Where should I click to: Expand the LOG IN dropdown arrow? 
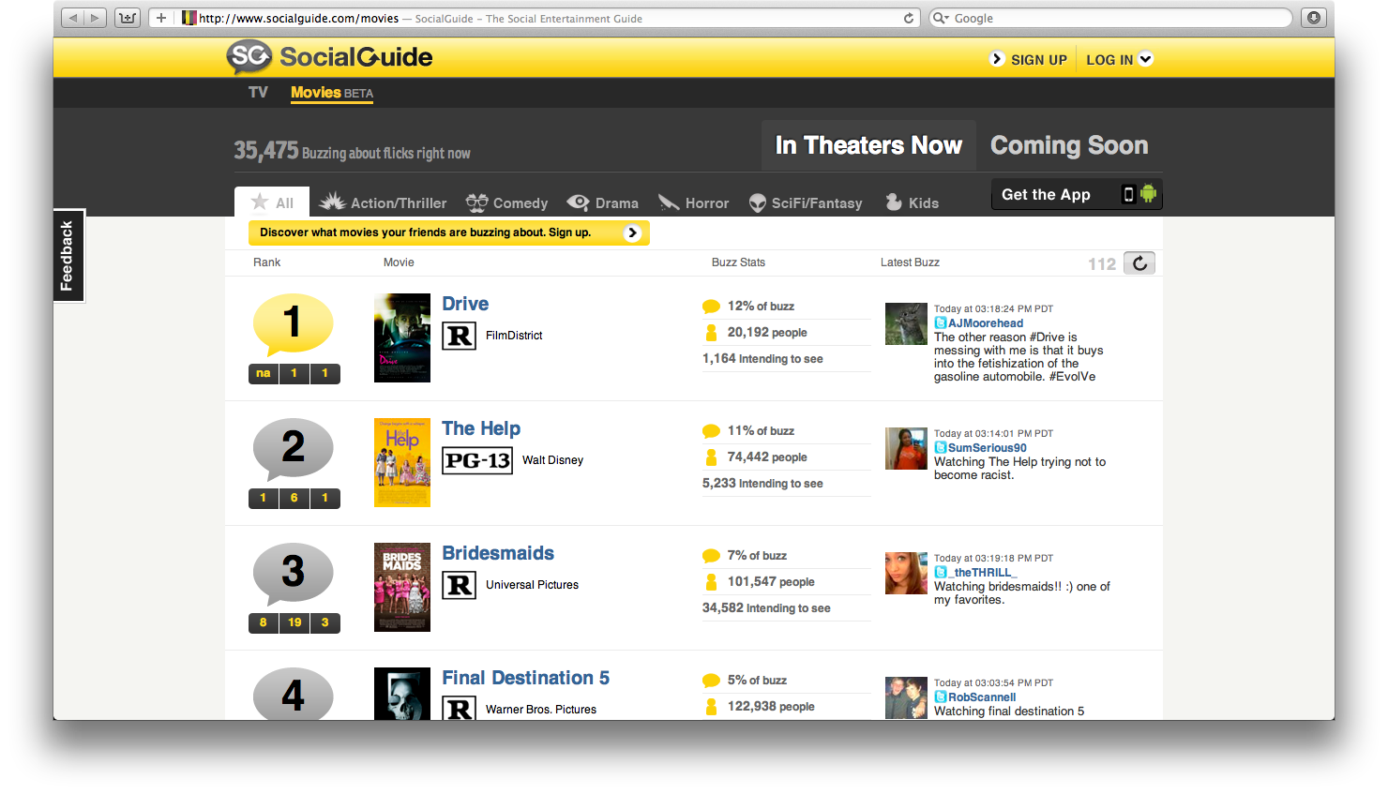(x=1145, y=59)
